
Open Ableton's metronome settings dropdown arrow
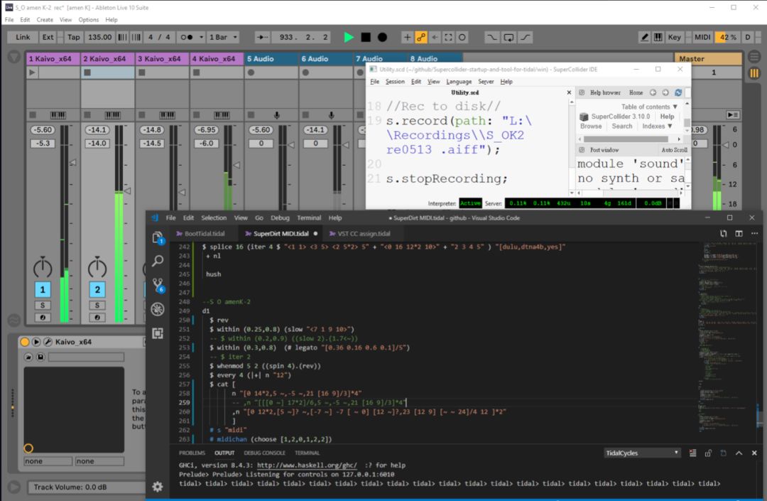pyautogui.click(x=201, y=37)
